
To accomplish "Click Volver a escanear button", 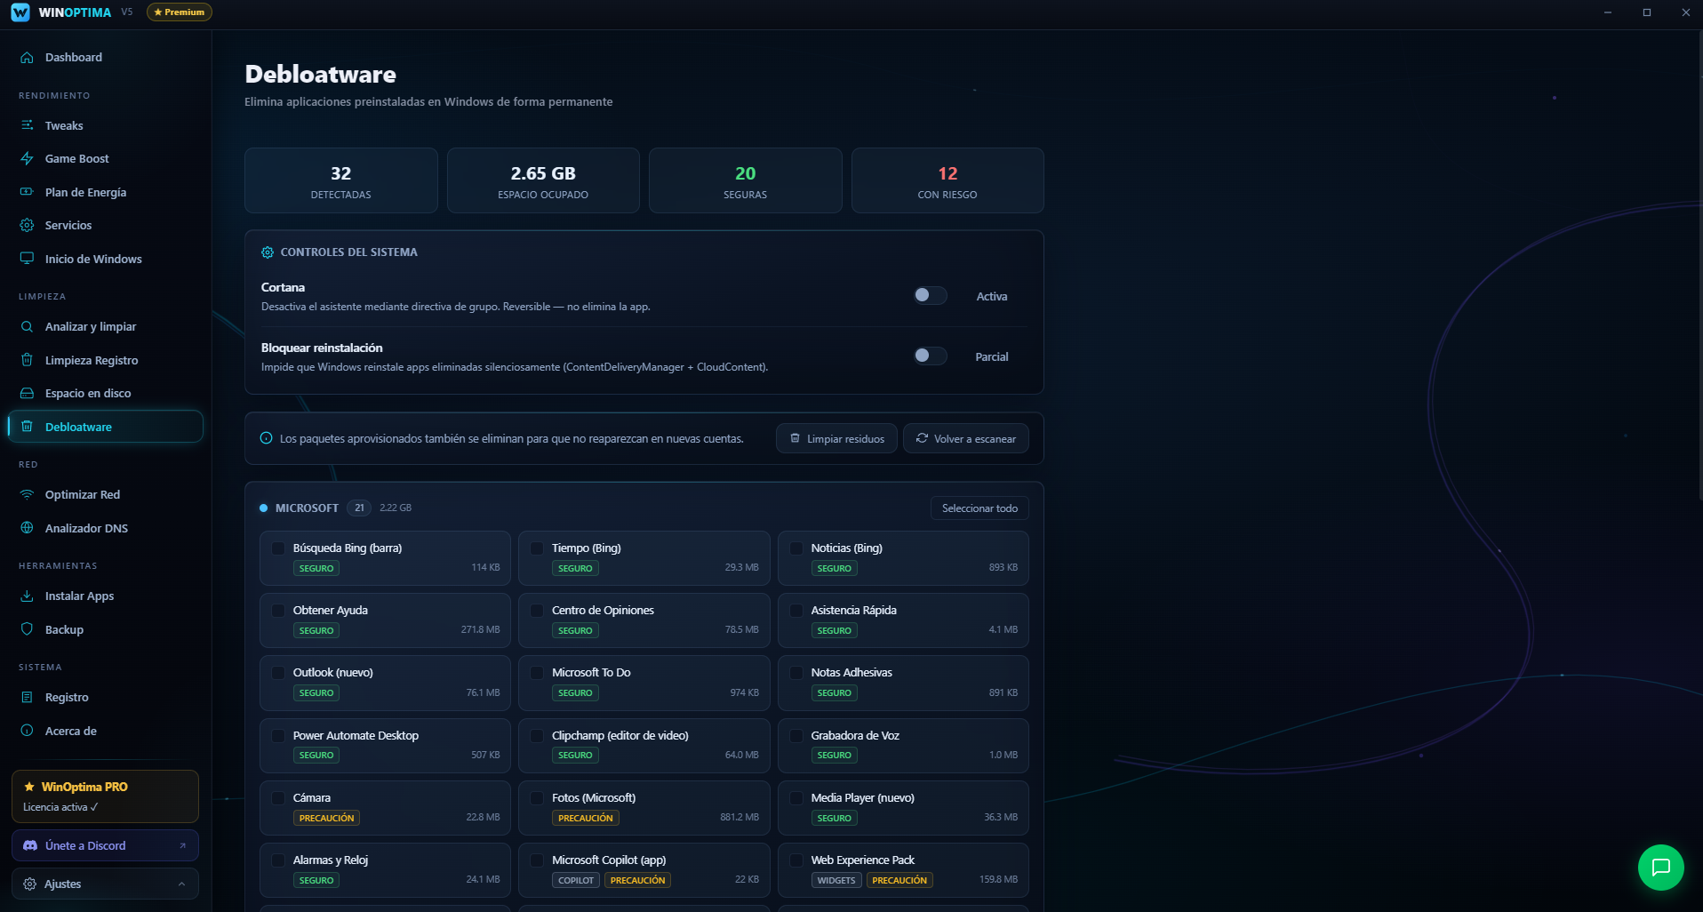I will pos(966,438).
